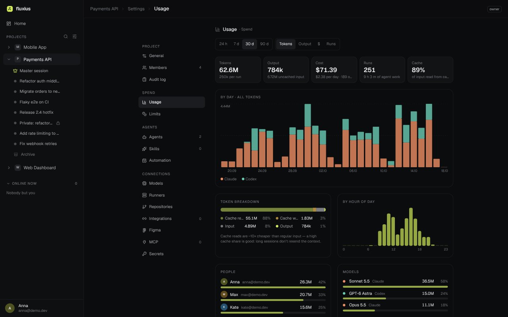Click the Audit log clipboard icon
The image size is (508, 317).
144,80
